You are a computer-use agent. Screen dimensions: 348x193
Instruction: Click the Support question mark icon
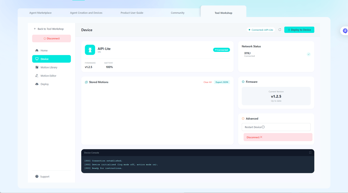tap(37, 176)
